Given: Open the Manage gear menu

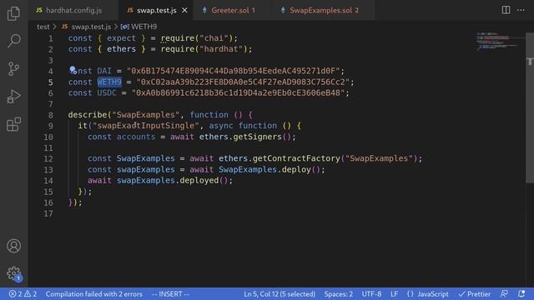Looking at the screenshot, I should click(13, 273).
